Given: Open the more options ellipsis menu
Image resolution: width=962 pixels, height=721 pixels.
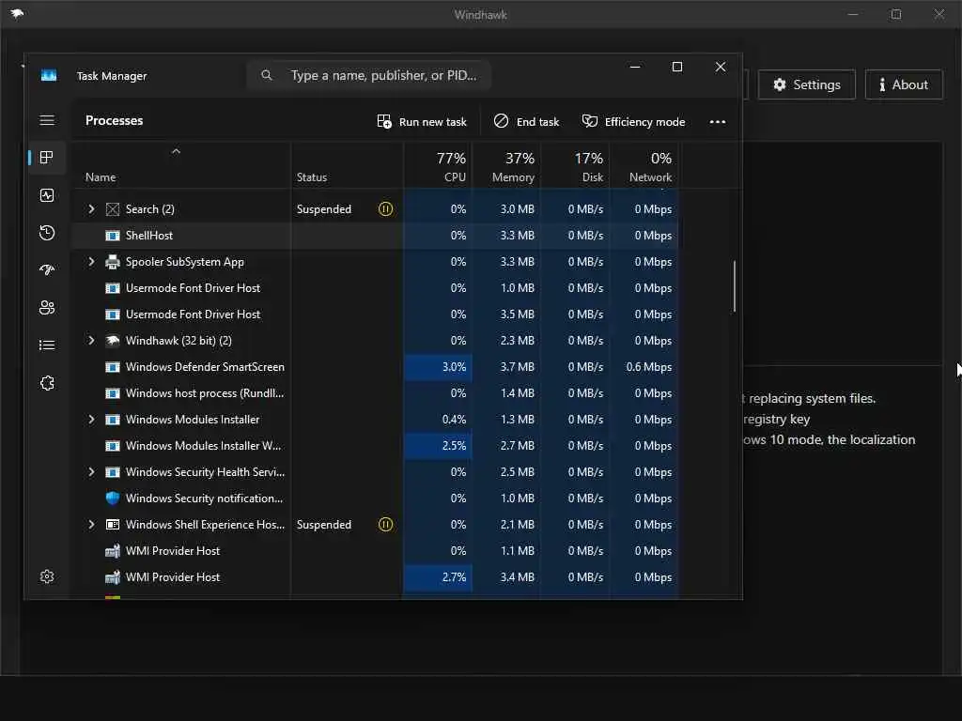Looking at the screenshot, I should point(717,121).
